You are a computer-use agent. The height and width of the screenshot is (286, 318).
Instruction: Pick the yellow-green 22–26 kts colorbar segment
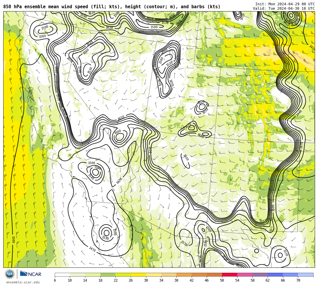click(123, 275)
